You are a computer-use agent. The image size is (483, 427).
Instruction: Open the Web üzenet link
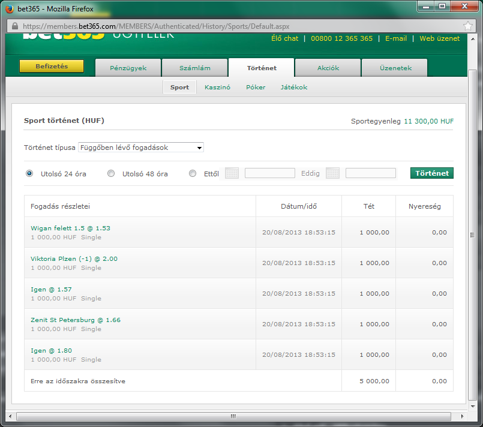[440, 38]
